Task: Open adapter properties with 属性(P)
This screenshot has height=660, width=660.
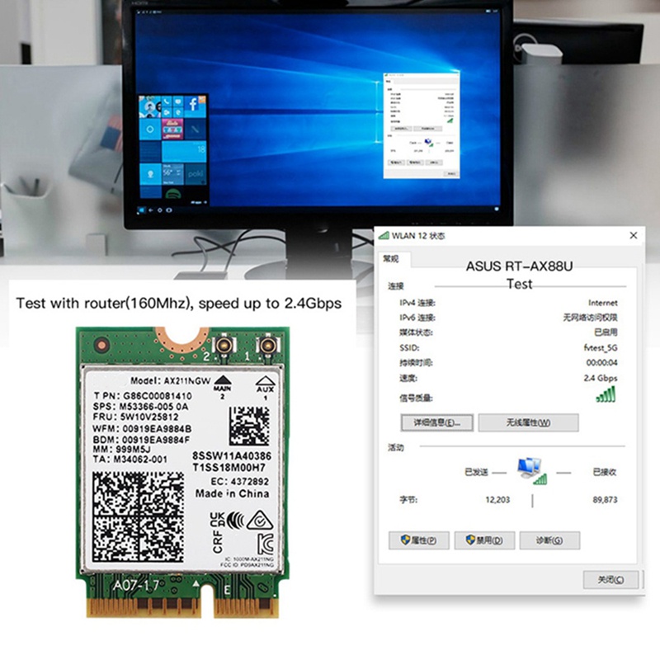Action: pos(419,540)
